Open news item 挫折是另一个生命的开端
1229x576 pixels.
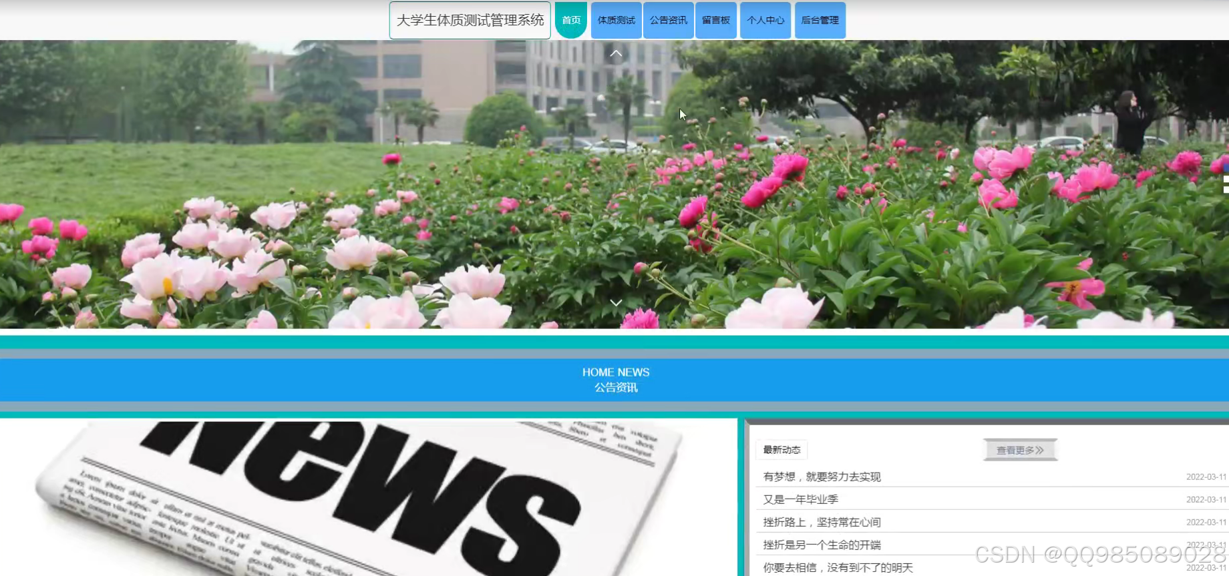tap(822, 545)
